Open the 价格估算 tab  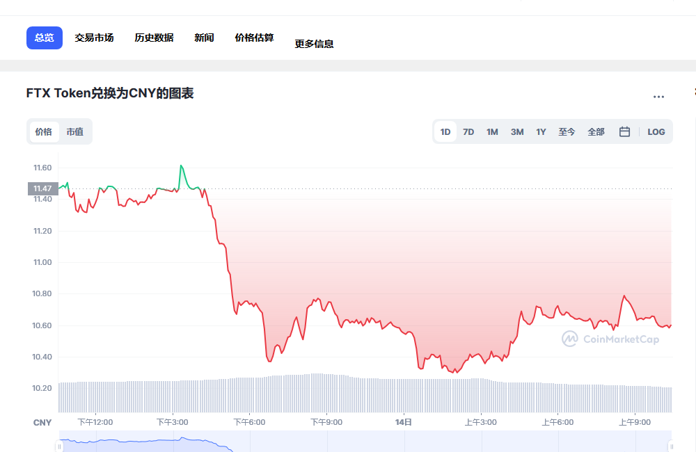[x=254, y=38]
